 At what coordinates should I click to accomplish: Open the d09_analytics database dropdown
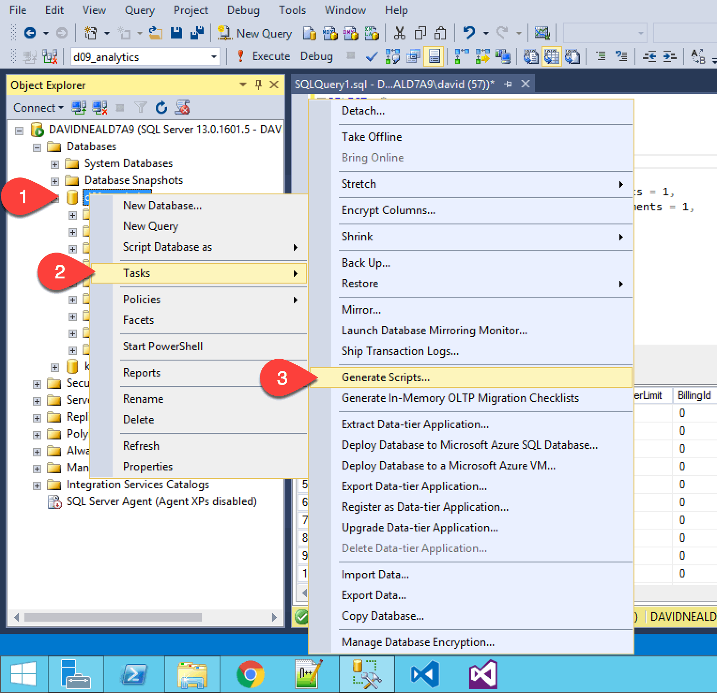214,57
